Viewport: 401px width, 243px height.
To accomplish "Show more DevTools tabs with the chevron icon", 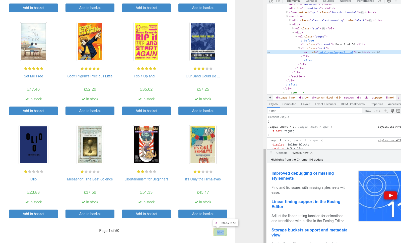I will click(x=380, y=1).
